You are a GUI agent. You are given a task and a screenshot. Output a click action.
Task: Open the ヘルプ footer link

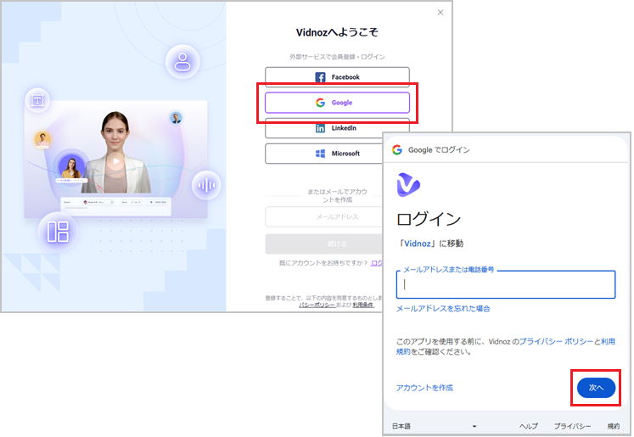(529, 426)
